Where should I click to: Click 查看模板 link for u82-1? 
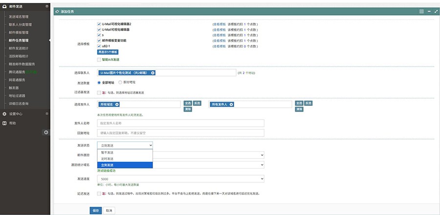(x=220, y=46)
